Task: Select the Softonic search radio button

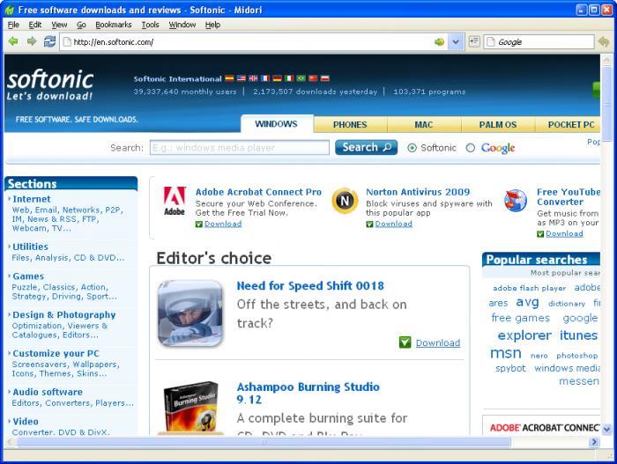Action: tap(412, 148)
